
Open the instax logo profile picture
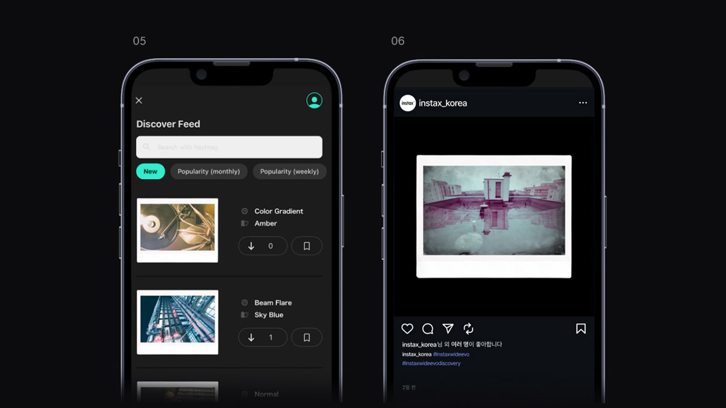(408, 103)
